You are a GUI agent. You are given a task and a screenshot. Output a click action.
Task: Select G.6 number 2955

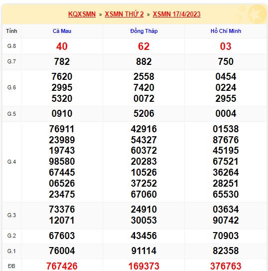[x=226, y=98]
